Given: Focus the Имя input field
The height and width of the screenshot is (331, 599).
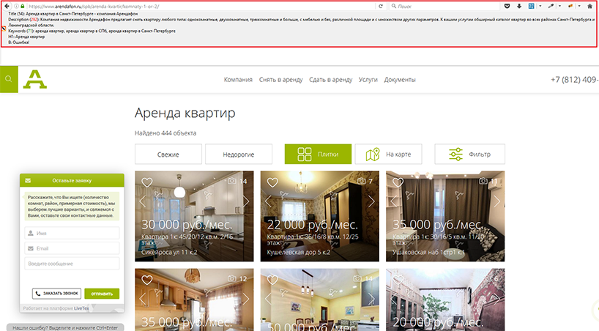Looking at the screenshot, I should coord(72,233).
